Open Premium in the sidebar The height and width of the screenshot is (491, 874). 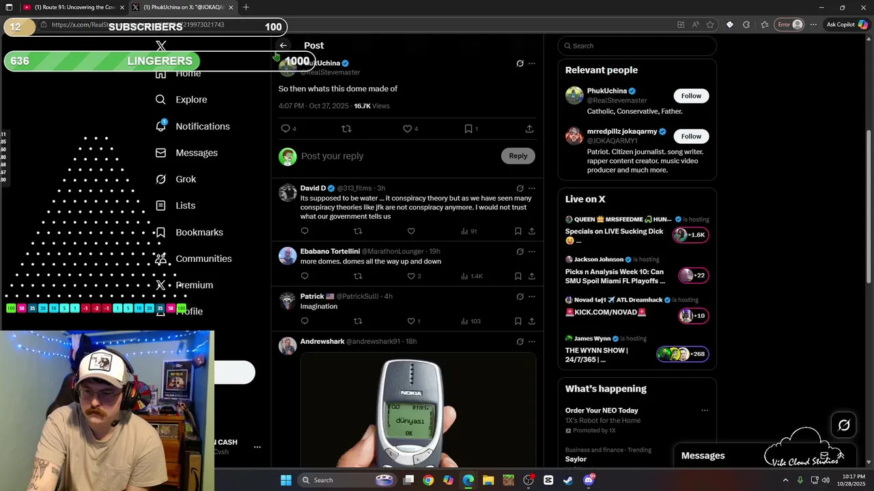point(184,285)
